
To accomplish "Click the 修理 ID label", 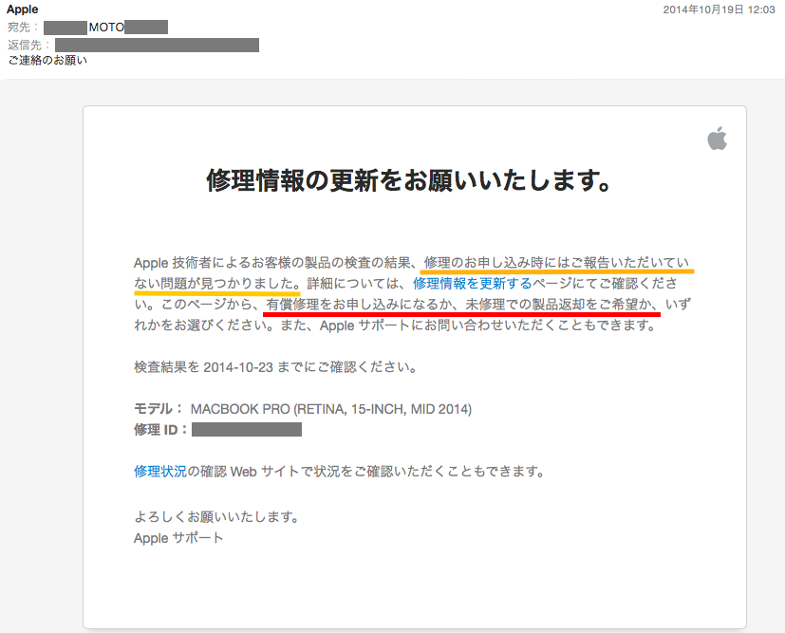I will pyautogui.click(x=160, y=430).
